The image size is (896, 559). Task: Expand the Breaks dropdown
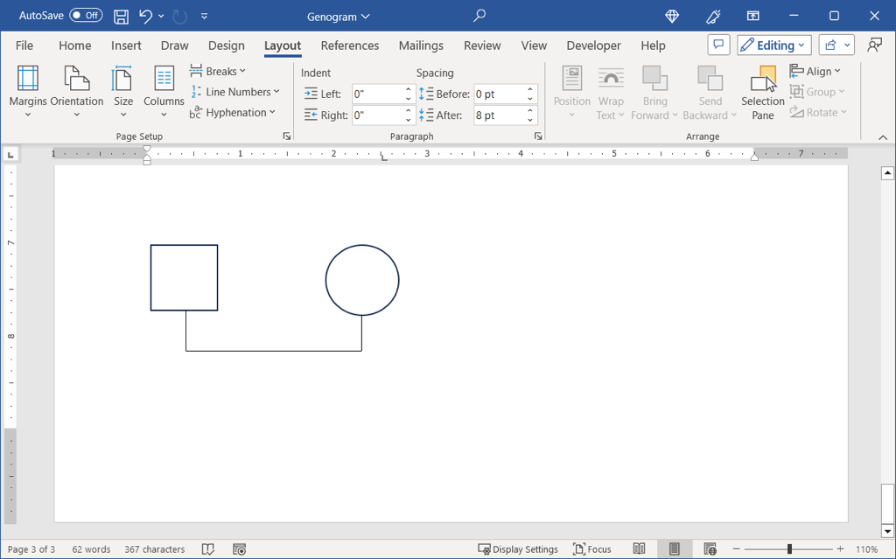[219, 71]
